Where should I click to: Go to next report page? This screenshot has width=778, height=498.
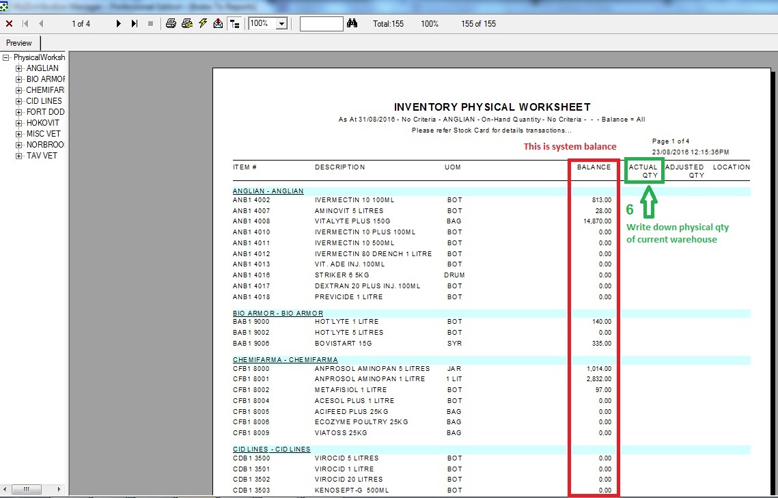[x=119, y=24]
